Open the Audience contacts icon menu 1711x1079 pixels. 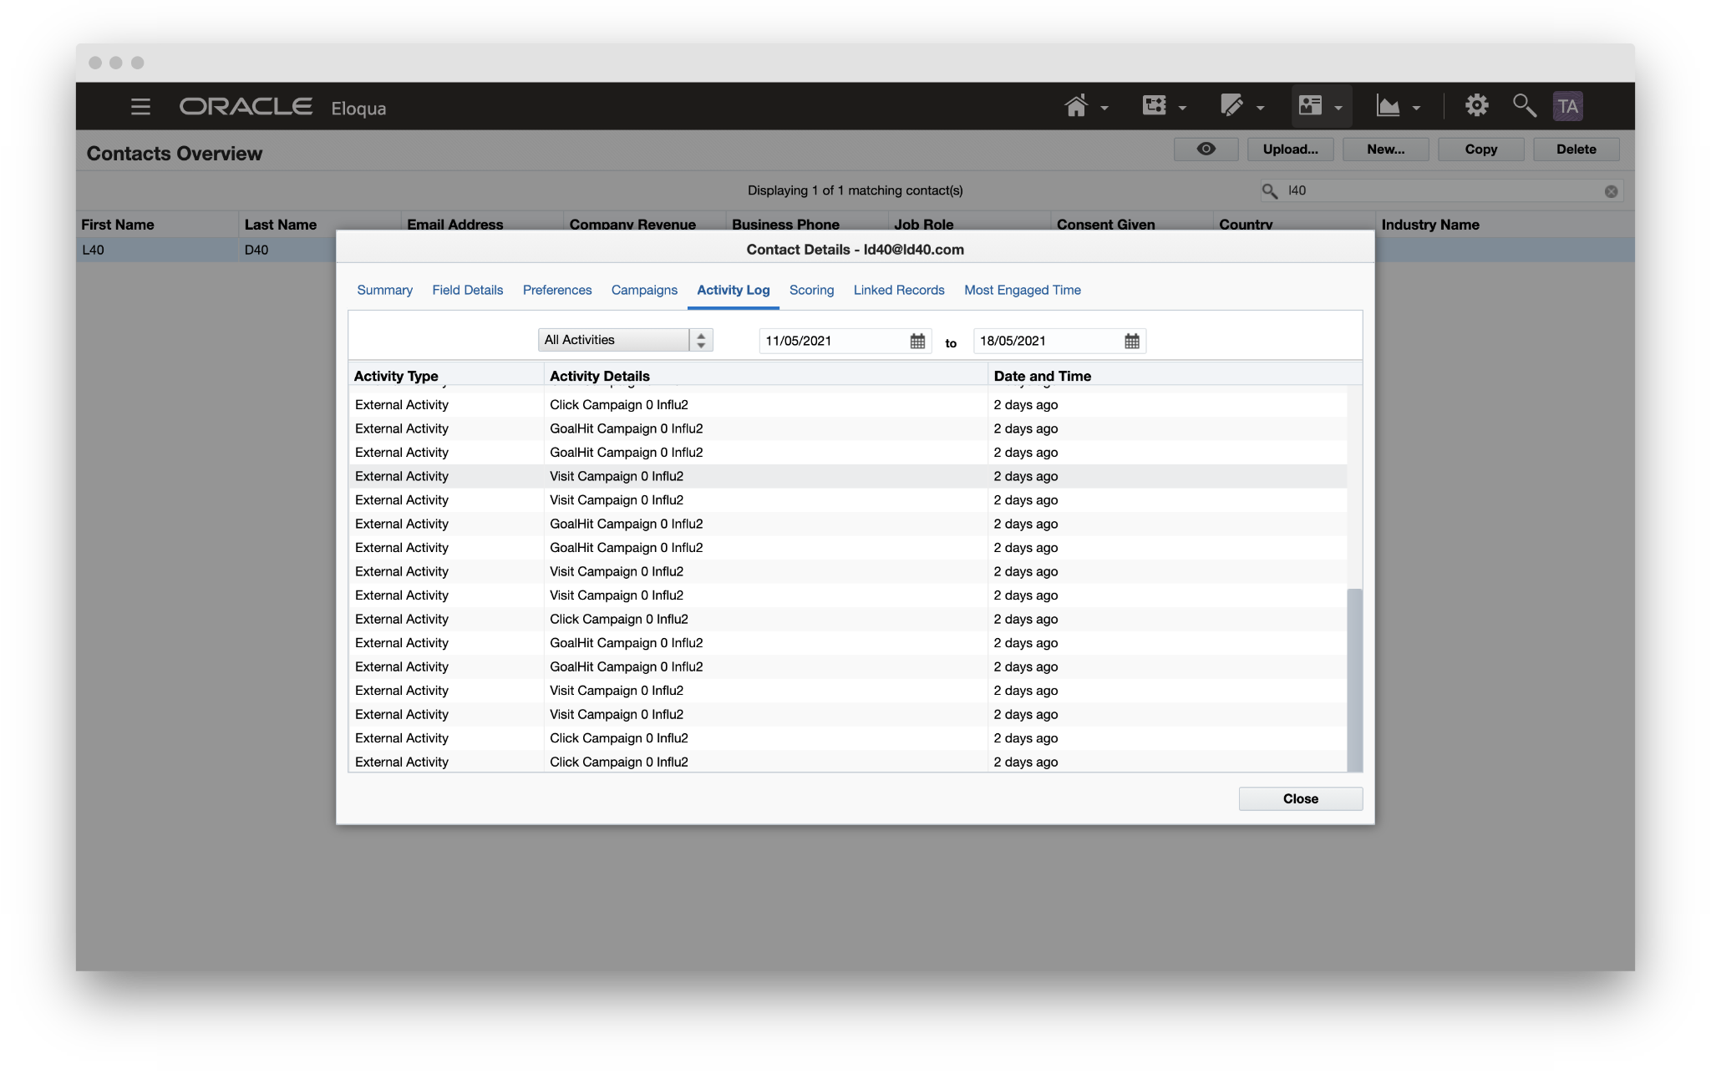(1310, 106)
